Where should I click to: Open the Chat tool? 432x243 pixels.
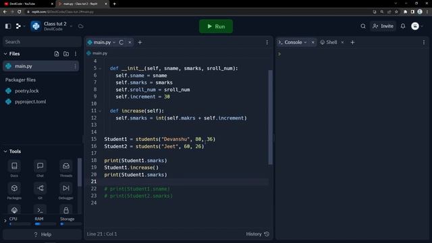tap(40, 169)
